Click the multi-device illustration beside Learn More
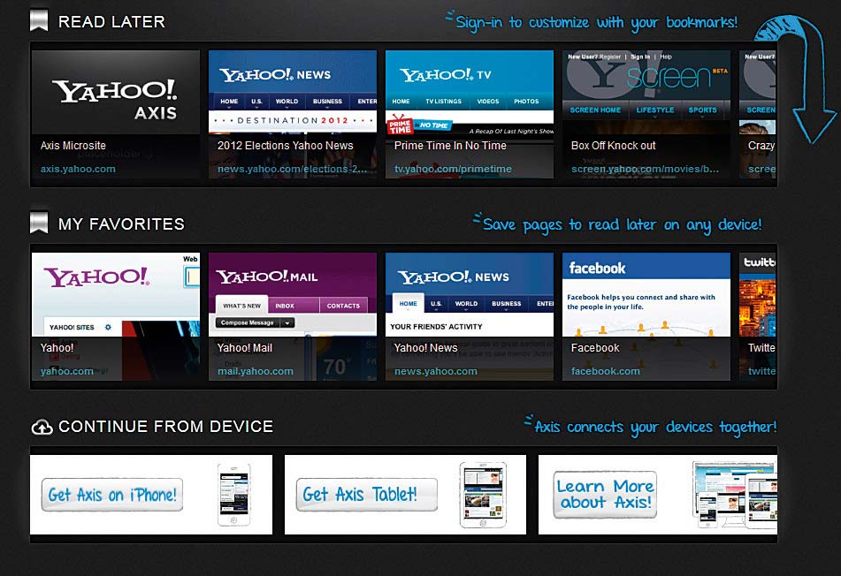 click(734, 495)
